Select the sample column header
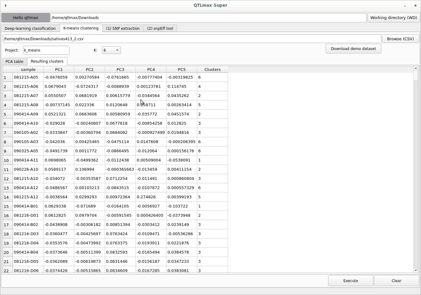Image resolution: width=421 pixels, height=295 pixels. pyautogui.click(x=28, y=70)
